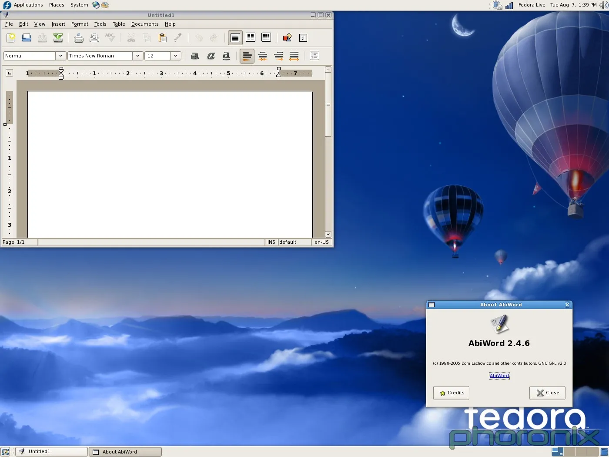Screen dimensions: 609x457
Task: Click the Close button in About AbiWord
Action: pyautogui.click(x=547, y=393)
